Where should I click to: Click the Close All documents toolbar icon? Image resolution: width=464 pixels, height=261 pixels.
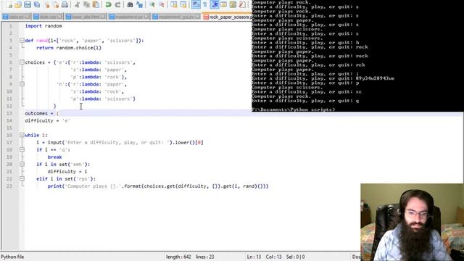coord(56,4)
